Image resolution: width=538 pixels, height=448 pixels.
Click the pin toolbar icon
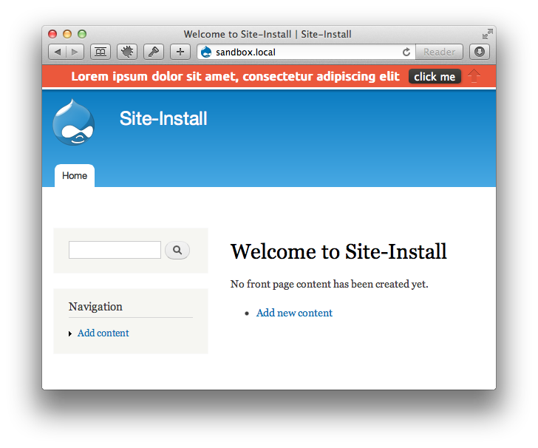click(x=154, y=52)
